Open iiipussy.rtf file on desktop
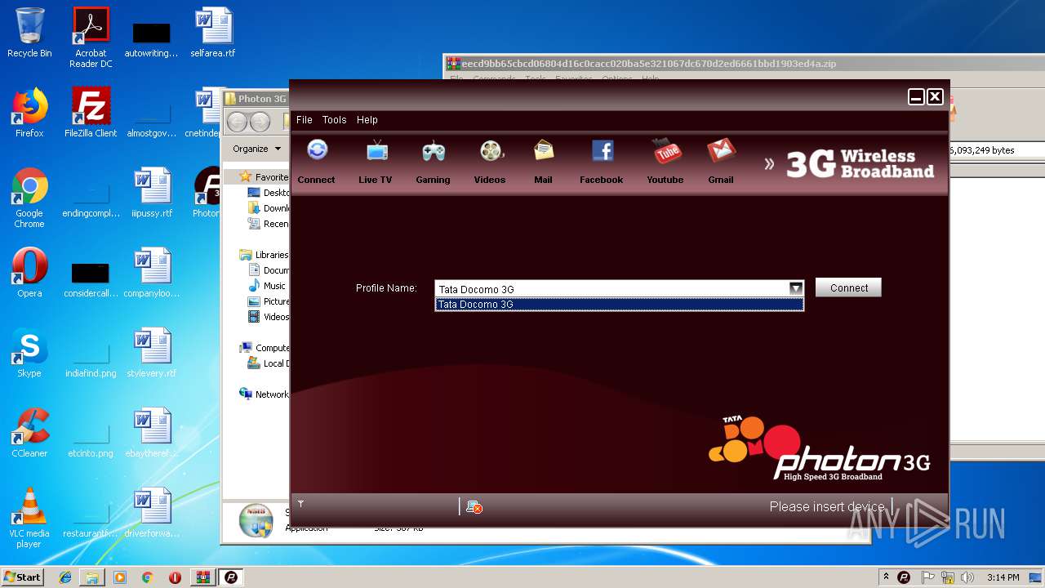Screen dimensions: 1045x588 [152, 194]
